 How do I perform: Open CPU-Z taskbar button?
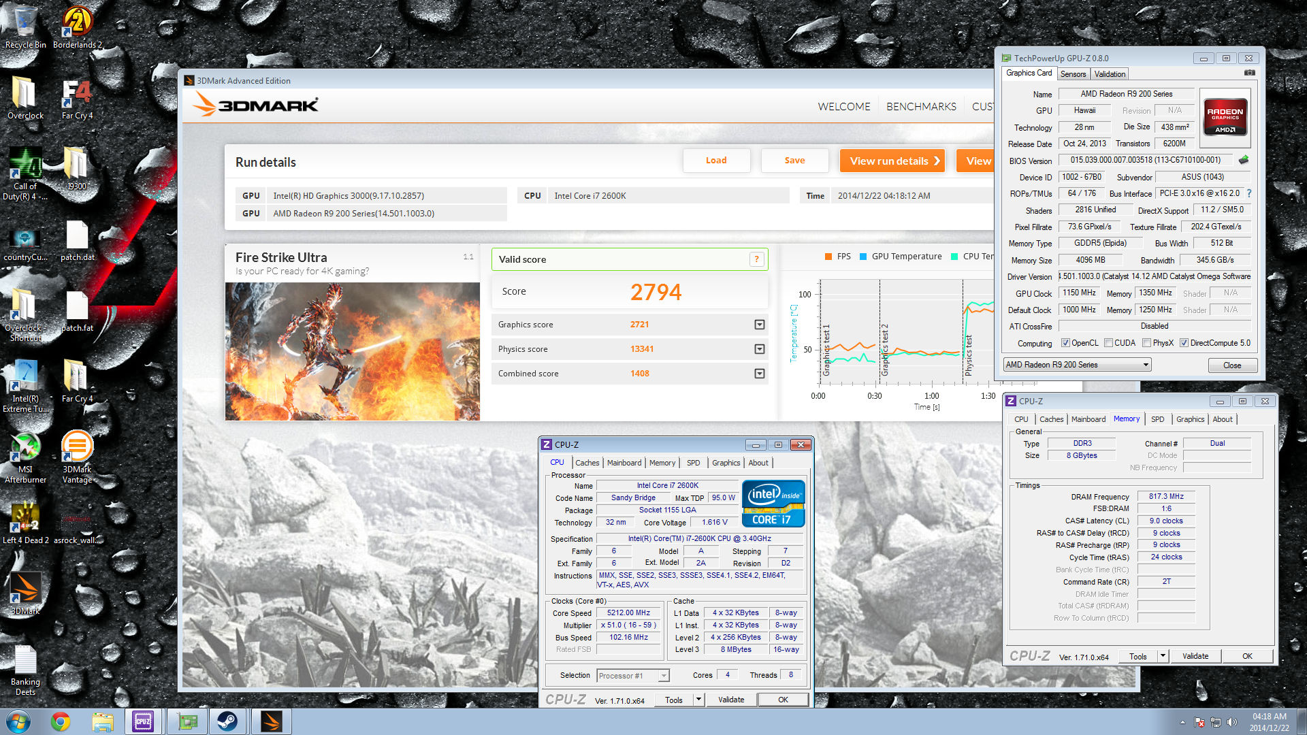point(143,721)
